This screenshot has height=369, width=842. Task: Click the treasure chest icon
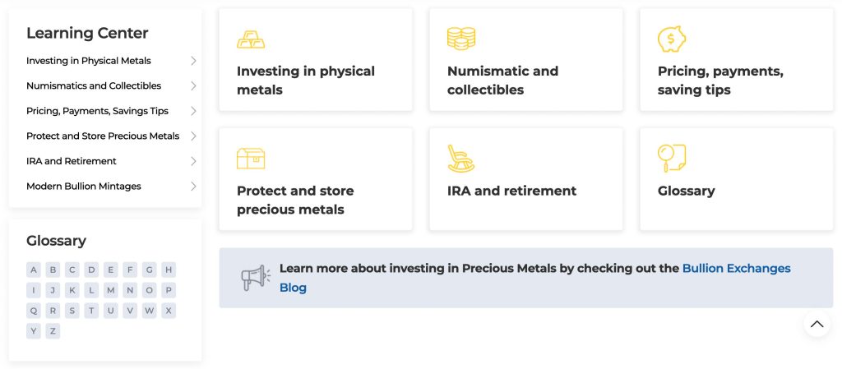click(251, 158)
